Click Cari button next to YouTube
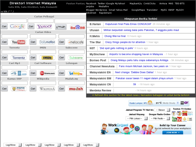The width and height of the screenshot is (196, 147). click(4, 42)
